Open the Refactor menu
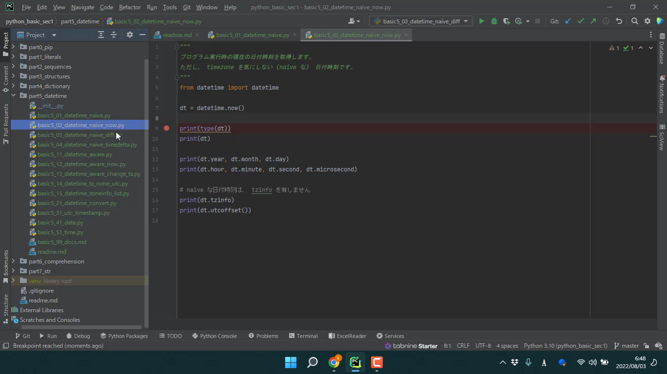 (130, 7)
